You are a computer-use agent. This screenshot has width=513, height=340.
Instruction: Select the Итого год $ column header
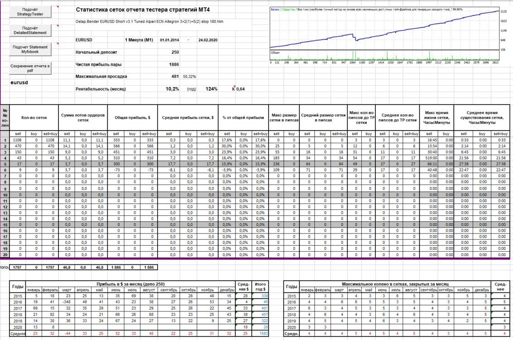tap(260, 287)
